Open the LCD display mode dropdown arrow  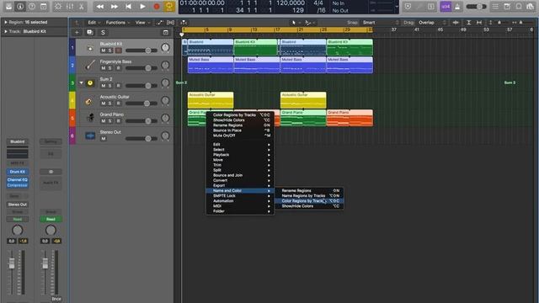397,7
